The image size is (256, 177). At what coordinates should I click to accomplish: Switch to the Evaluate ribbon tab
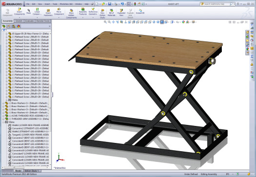(x=29, y=21)
